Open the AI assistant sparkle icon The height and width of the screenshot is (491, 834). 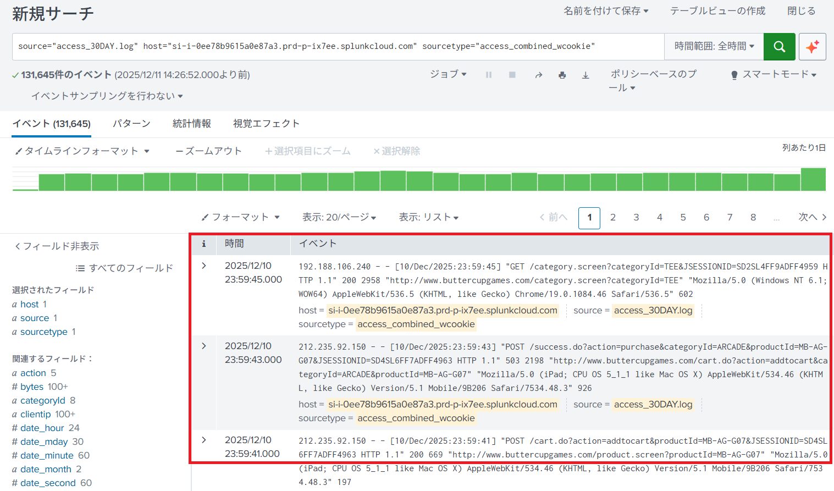(812, 47)
